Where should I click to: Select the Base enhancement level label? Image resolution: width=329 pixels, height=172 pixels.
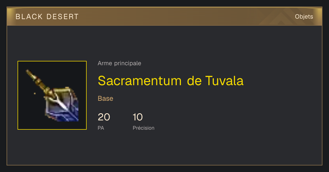point(105,99)
